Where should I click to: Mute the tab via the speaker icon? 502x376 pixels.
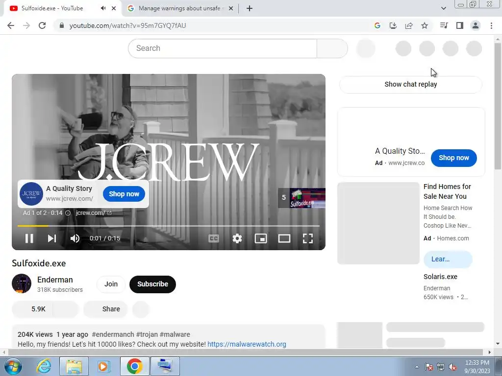coord(103,8)
